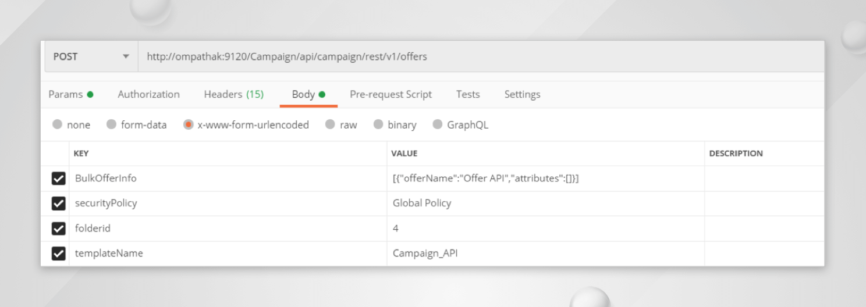The height and width of the screenshot is (307, 866).
Task: Choose GraphQL body type
Action: click(438, 125)
